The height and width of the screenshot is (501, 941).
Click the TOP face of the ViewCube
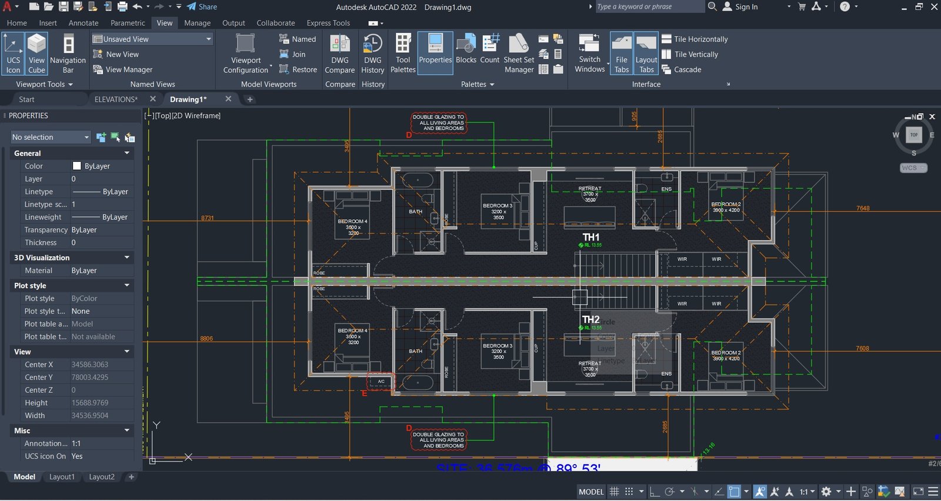coord(914,135)
